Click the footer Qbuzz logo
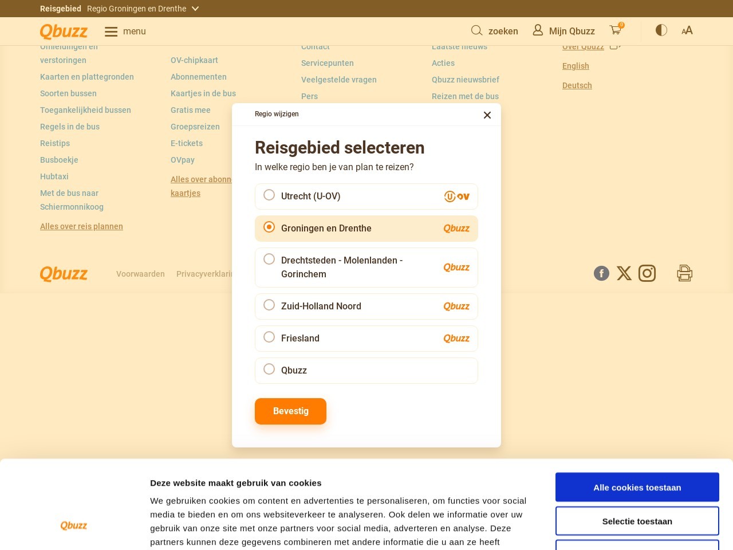Screen dimensions: 733x550 [64, 274]
